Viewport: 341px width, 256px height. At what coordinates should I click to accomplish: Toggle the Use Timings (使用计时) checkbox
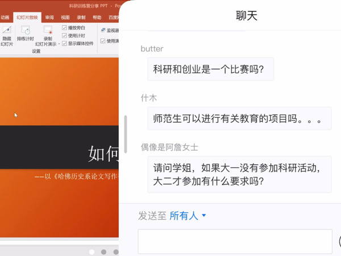point(64,36)
